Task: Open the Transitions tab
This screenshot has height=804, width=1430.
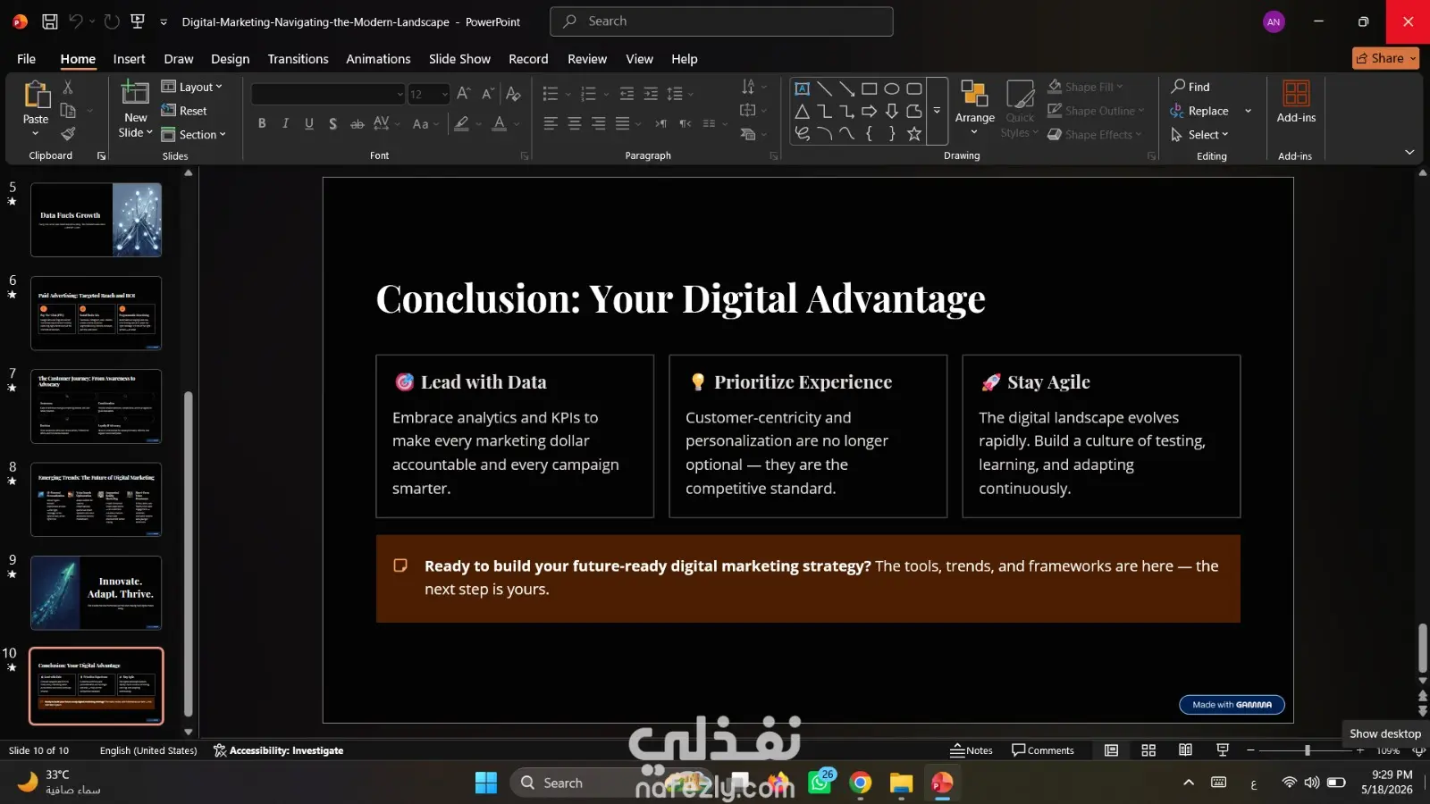Action: tap(298, 59)
